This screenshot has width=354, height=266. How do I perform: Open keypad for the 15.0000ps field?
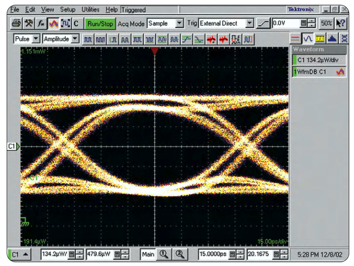(x=232, y=254)
